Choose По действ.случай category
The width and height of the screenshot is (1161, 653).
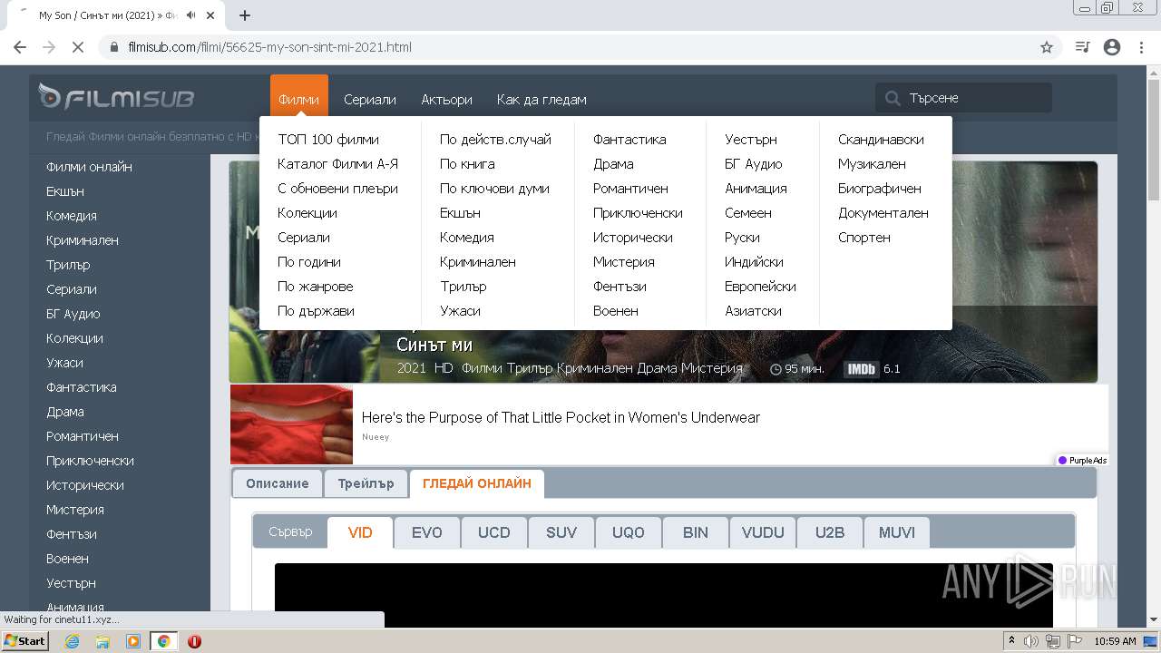495,140
